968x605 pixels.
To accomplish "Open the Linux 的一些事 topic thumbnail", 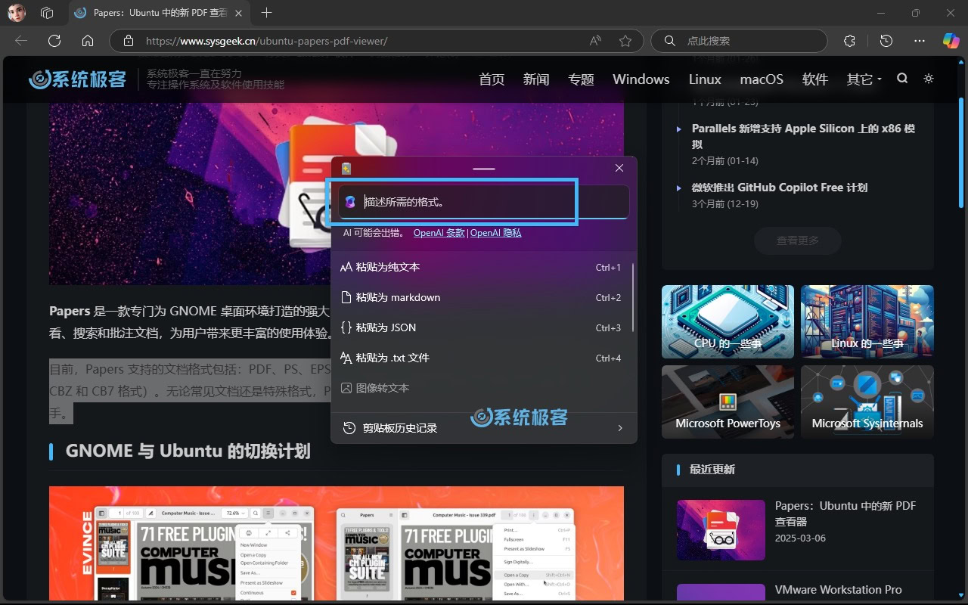I will pos(867,321).
